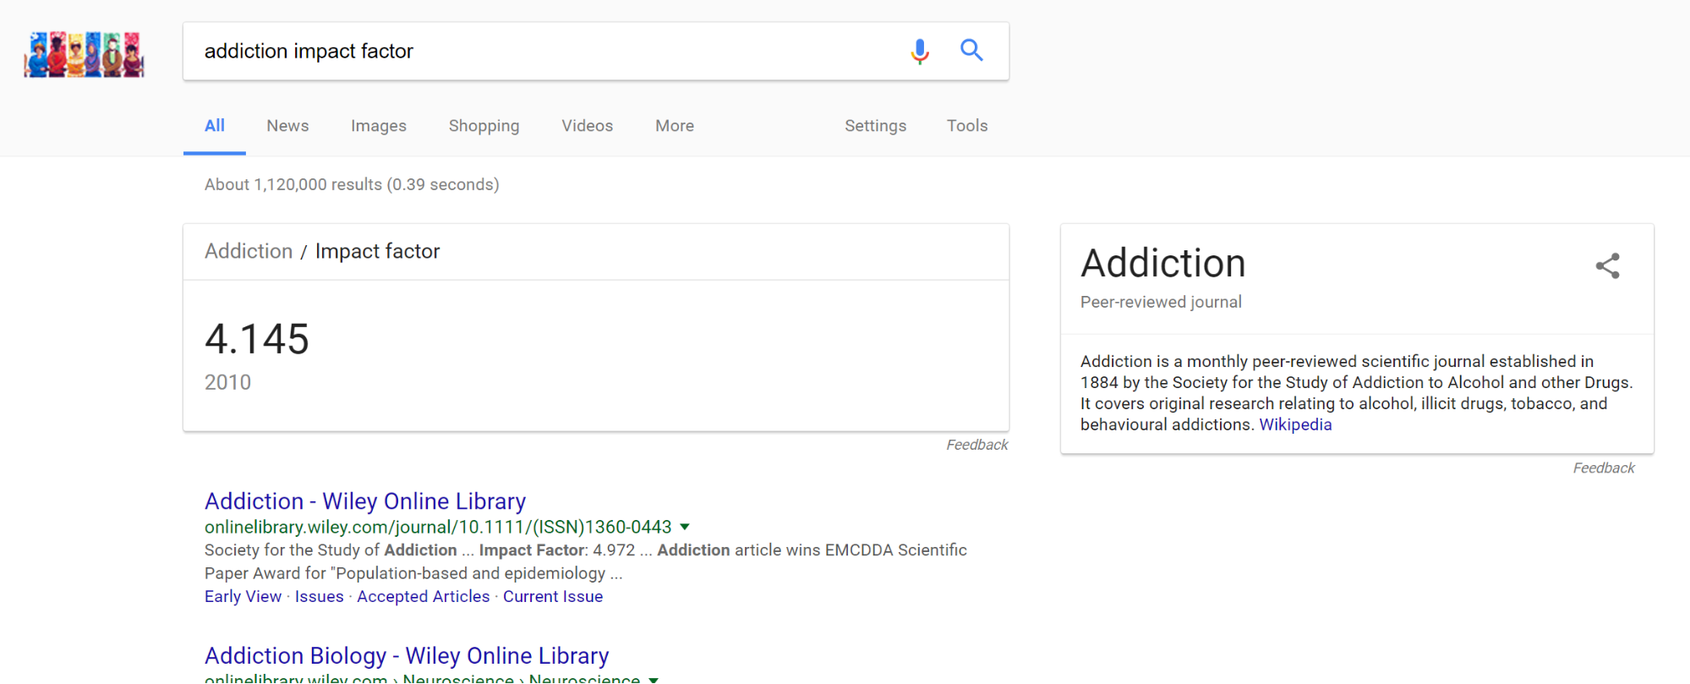Go to the Videos tab
The width and height of the screenshot is (1690, 684).
tap(587, 126)
